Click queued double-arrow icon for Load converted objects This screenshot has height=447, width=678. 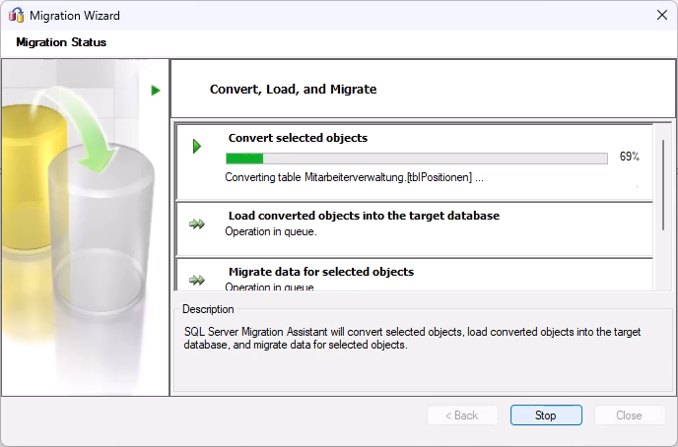(x=197, y=223)
